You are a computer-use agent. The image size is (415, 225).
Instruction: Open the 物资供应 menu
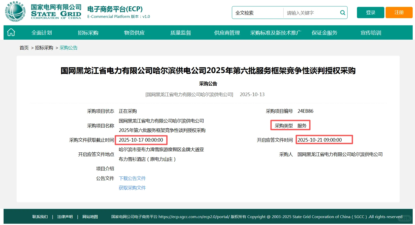pos(134,33)
